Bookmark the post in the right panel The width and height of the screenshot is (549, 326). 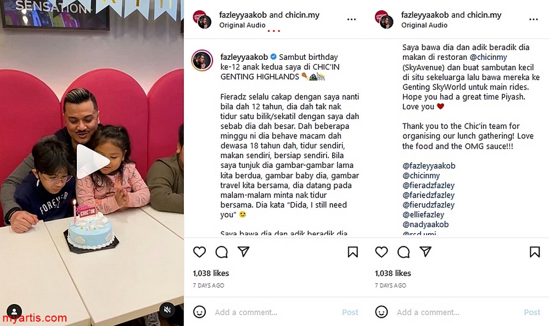(x=535, y=252)
